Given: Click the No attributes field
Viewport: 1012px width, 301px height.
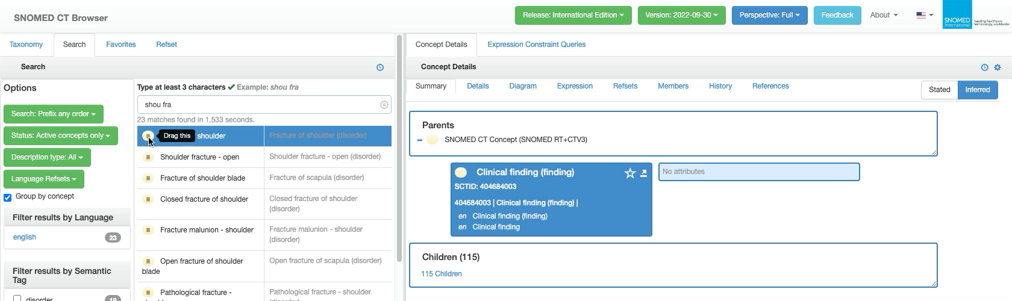Looking at the screenshot, I should click(x=759, y=172).
